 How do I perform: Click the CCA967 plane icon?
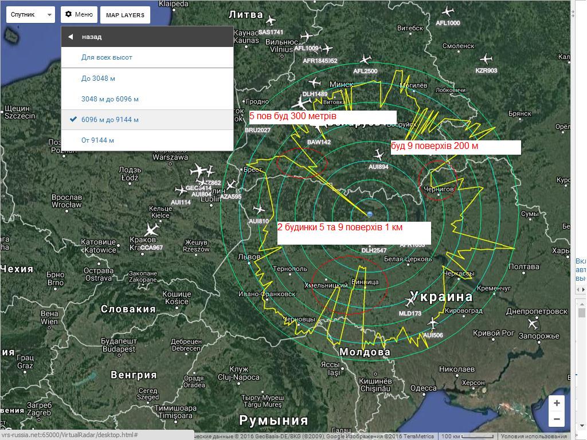point(151,230)
